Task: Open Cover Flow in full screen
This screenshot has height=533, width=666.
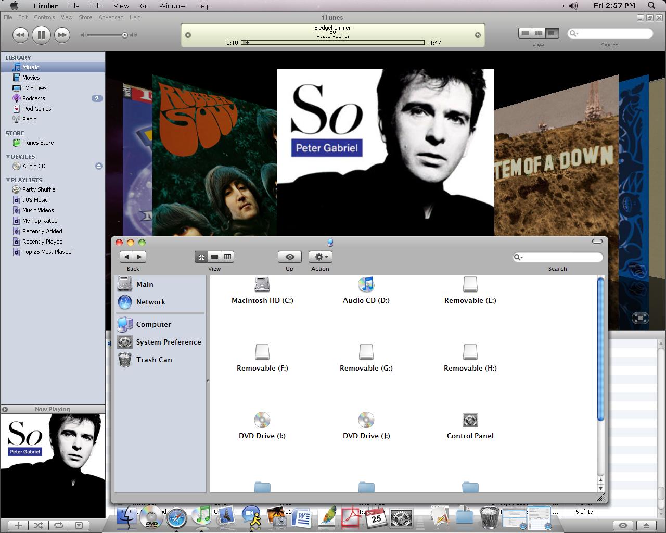Action: (x=641, y=318)
